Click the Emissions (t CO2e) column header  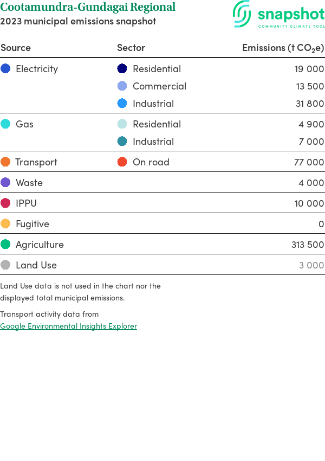point(283,48)
